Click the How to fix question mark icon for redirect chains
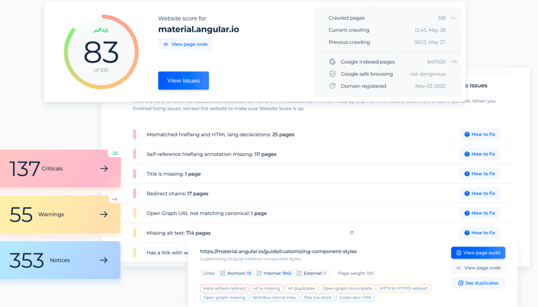The width and height of the screenshot is (538, 307). tap(467, 193)
